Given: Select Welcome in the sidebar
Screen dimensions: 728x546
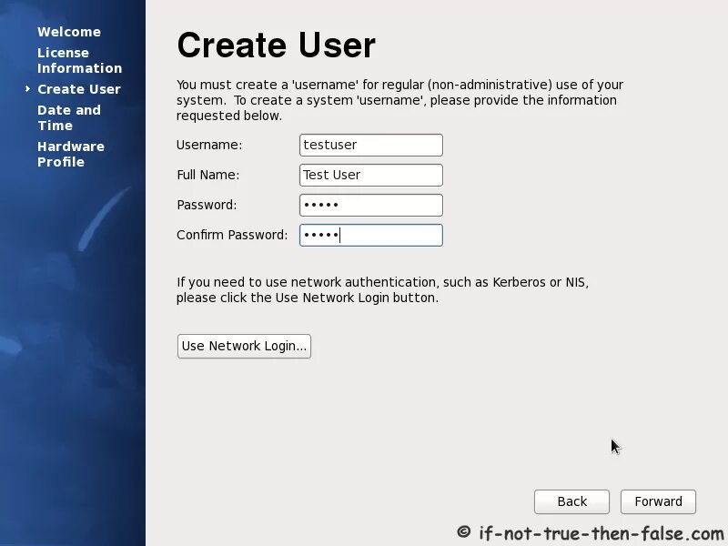Looking at the screenshot, I should [x=69, y=32].
